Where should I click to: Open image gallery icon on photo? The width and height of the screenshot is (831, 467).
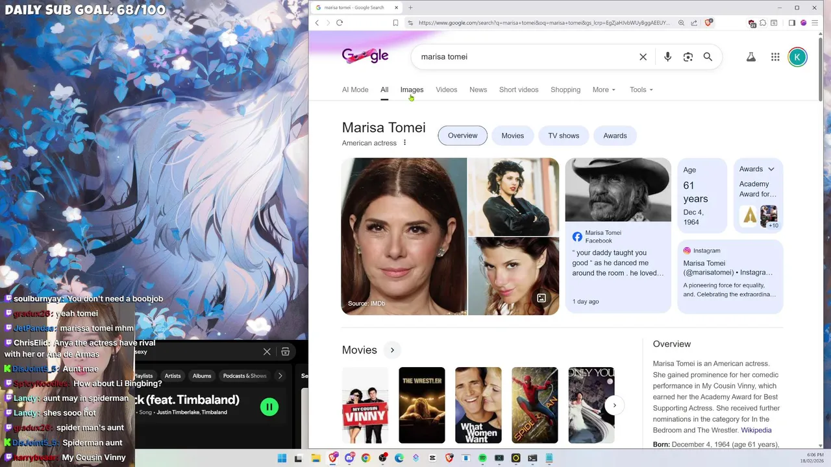tap(541, 298)
